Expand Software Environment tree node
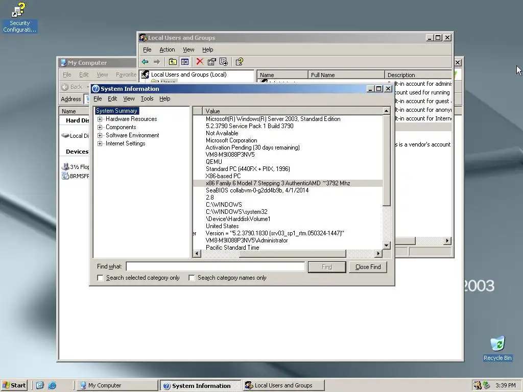523x392 pixels. [x=100, y=135]
